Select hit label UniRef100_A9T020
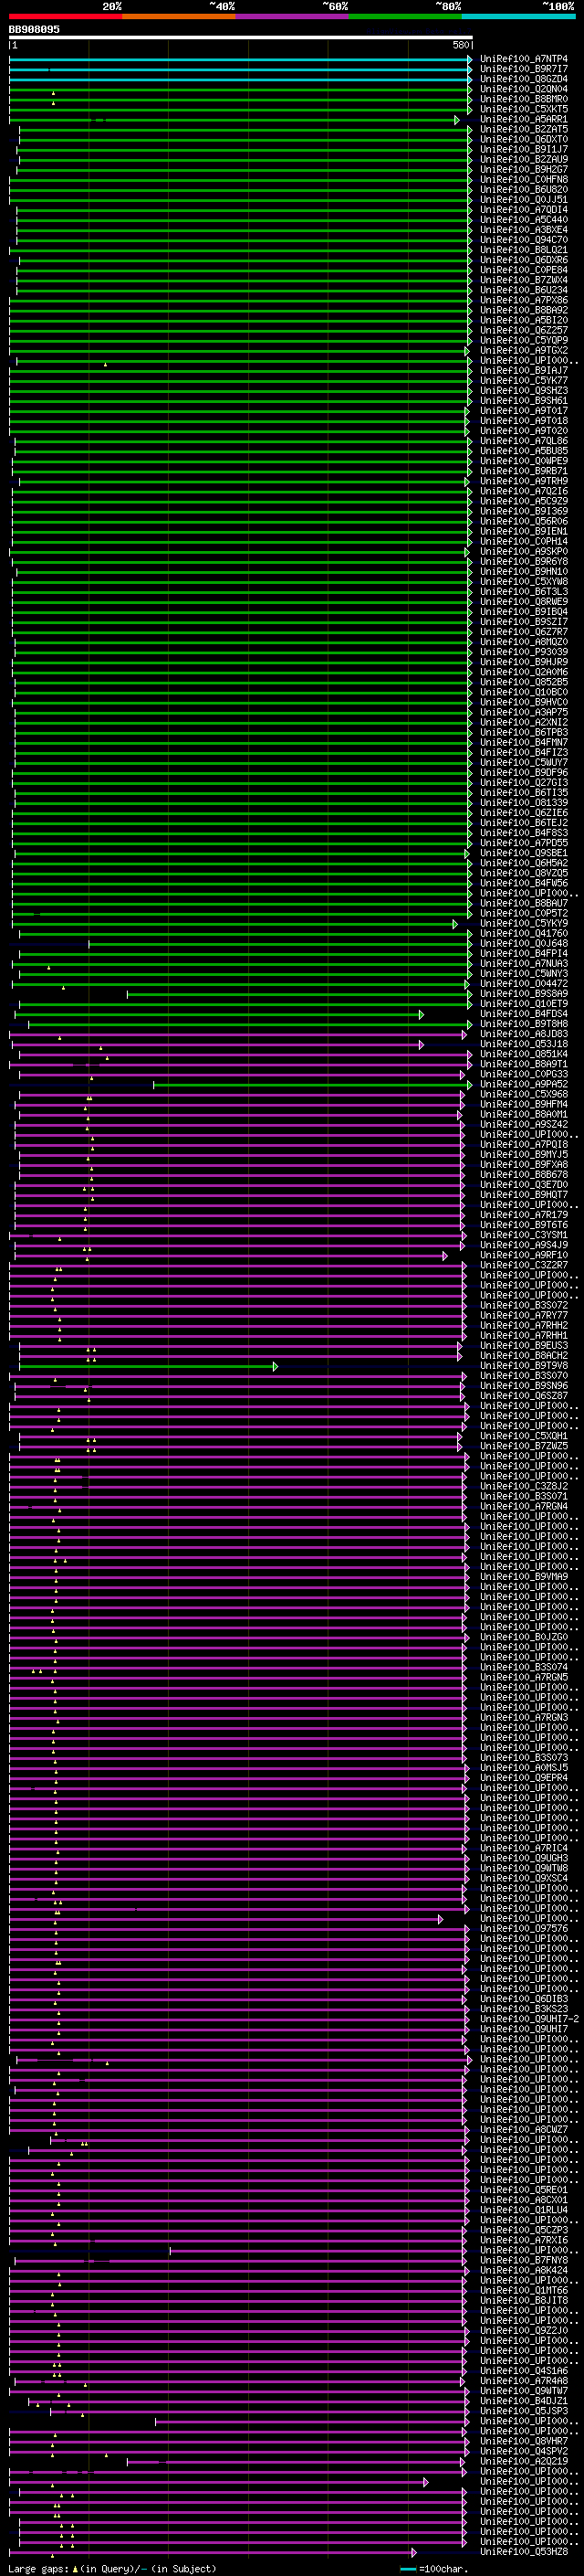Image resolution: width=584 pixels, height=2576 pixels. [524, 431]
